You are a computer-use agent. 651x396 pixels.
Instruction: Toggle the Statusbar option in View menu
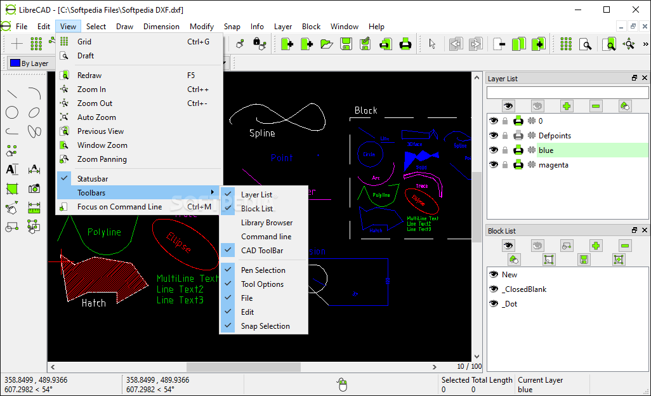pyautogui.click(x=139, y=179)
